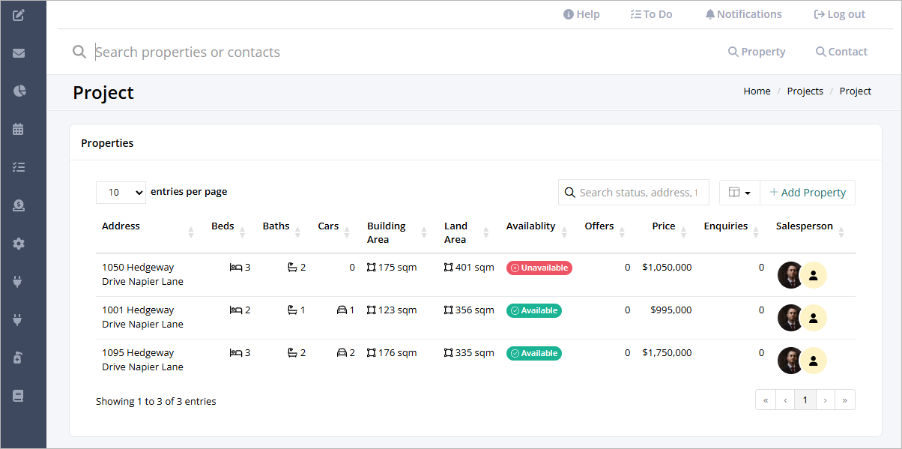Open the column visibility dropdown
902x449 pixels.
click(x=739, y=193)
